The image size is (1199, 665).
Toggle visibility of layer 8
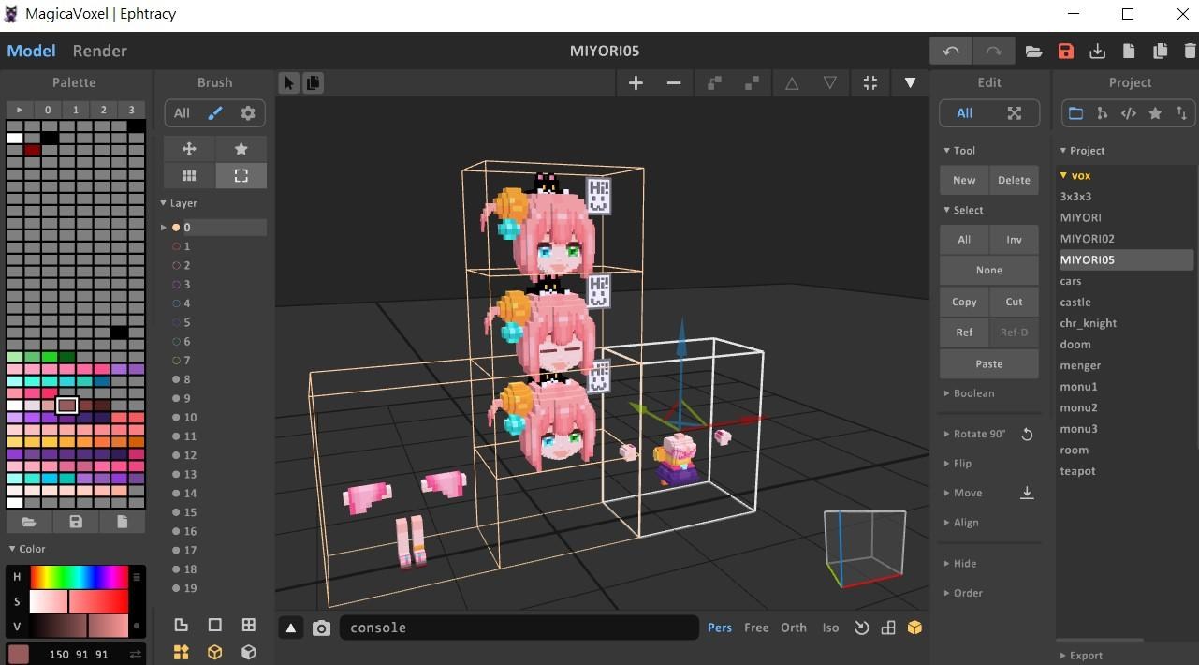[x=176, y=379]
